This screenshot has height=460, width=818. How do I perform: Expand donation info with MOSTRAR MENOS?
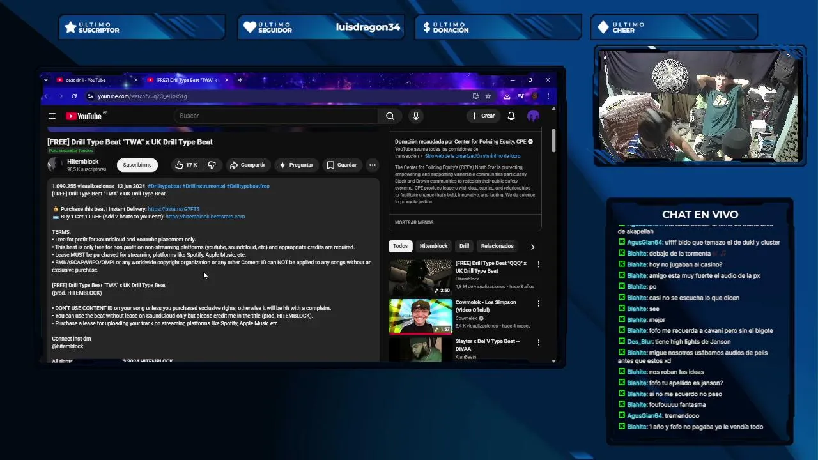tap(414, 222)
